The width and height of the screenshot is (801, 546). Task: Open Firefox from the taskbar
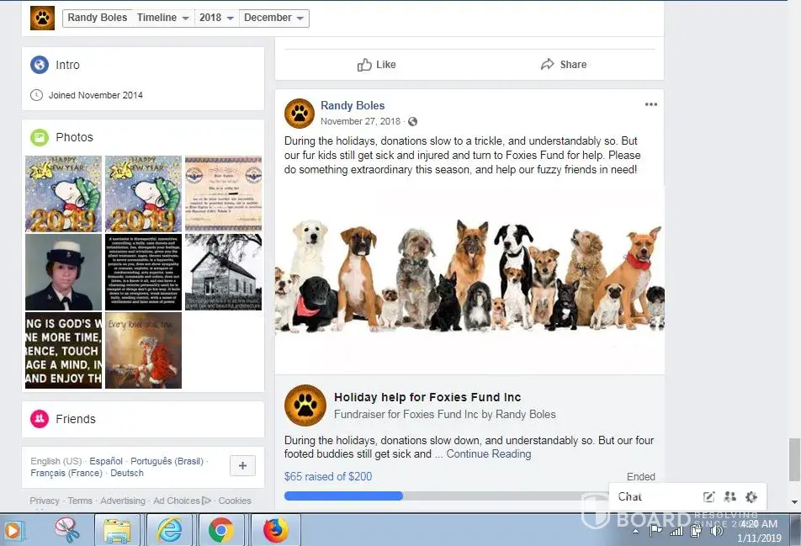click(x=275, y=530)
